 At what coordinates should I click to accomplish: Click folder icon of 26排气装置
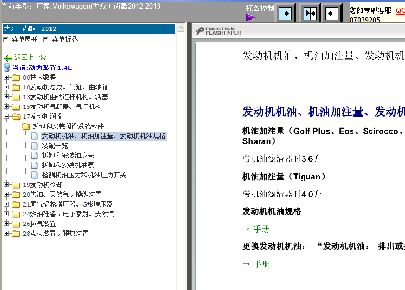tap(16, 224)
